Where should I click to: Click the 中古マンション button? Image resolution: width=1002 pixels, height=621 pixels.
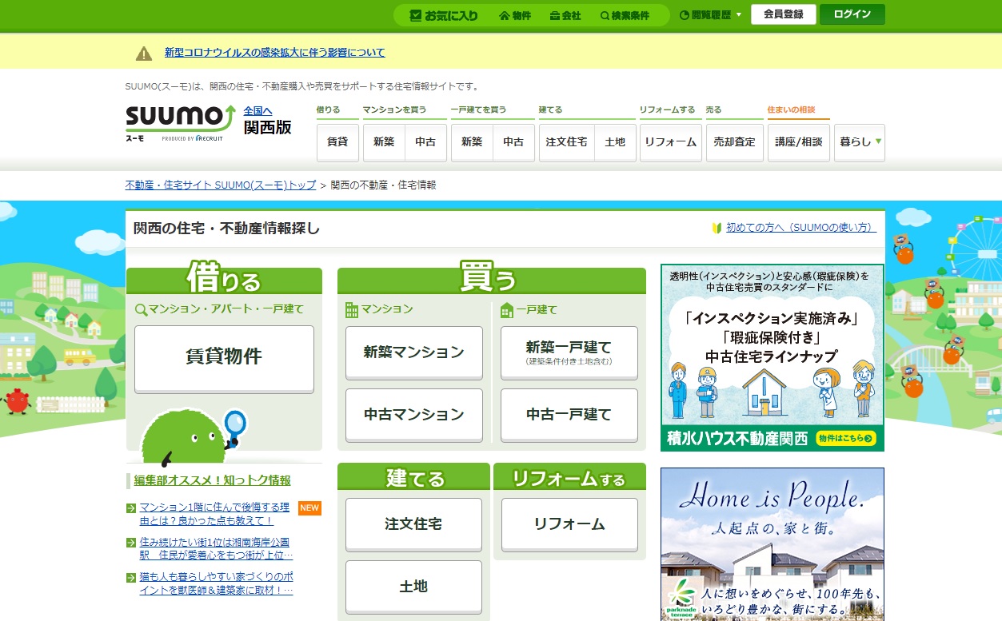click(x=414, y=415)
